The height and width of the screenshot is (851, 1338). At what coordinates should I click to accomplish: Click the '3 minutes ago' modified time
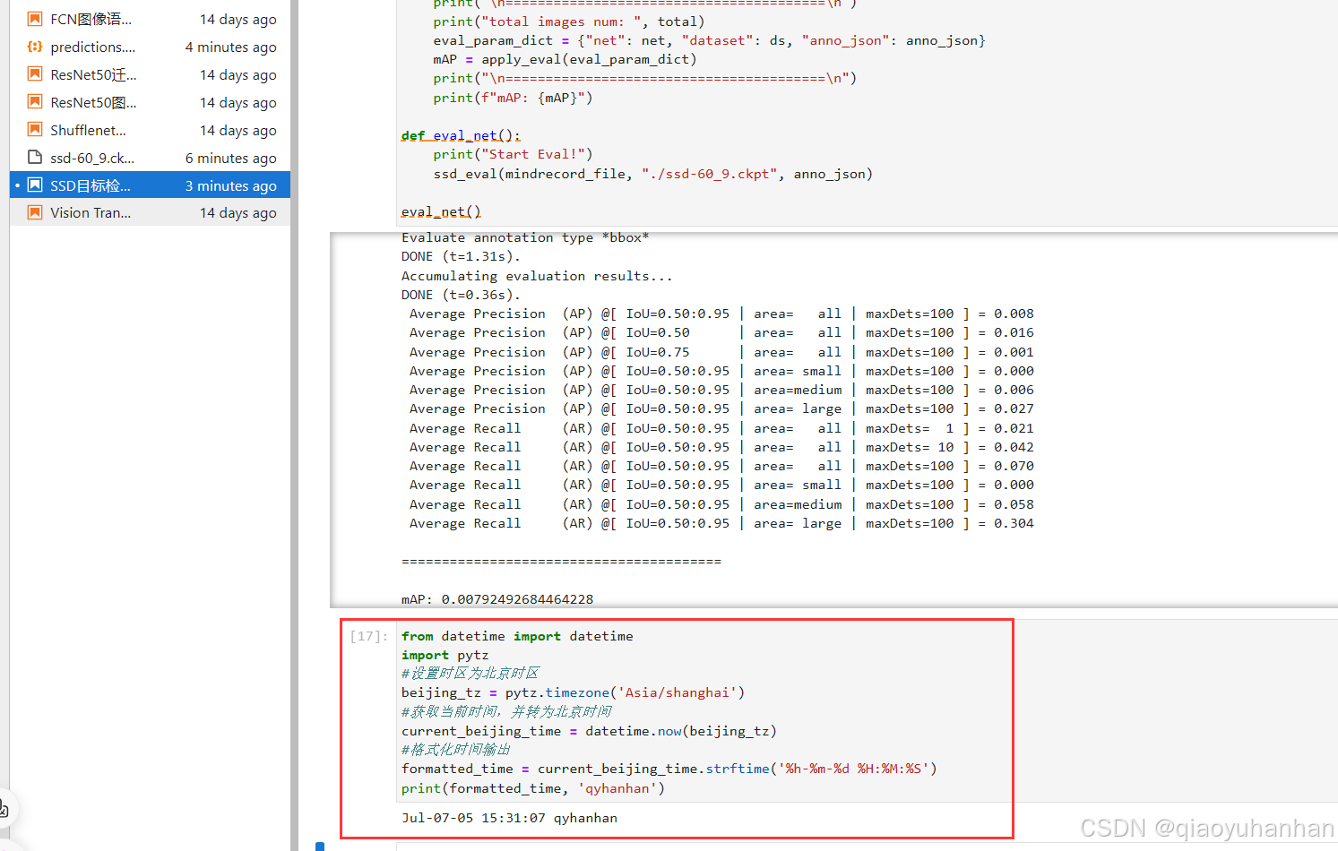231,185
